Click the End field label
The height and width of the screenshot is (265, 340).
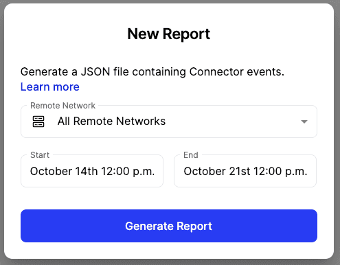click(191, 155)
